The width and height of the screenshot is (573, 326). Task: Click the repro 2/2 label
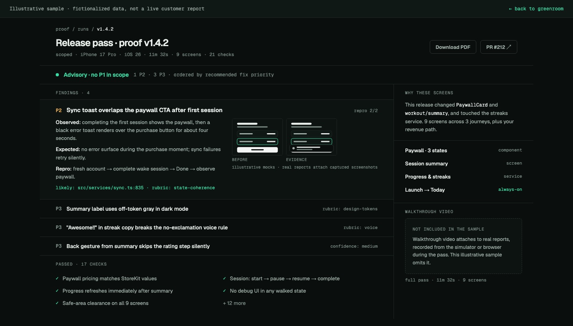point(366,111)
